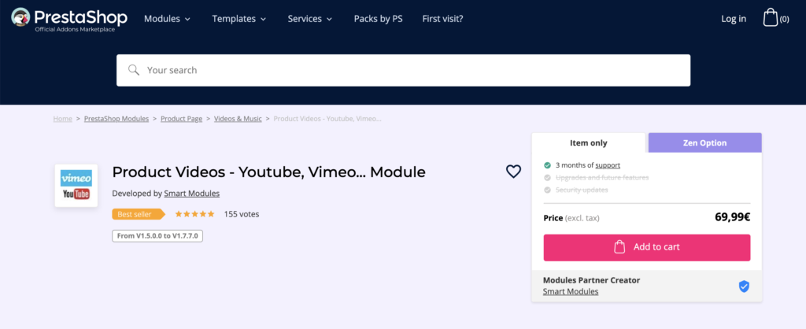Expand the Services dropdown menu
Image resolution: width=806 pixels, height=329 pixels.
coord(310,19)
